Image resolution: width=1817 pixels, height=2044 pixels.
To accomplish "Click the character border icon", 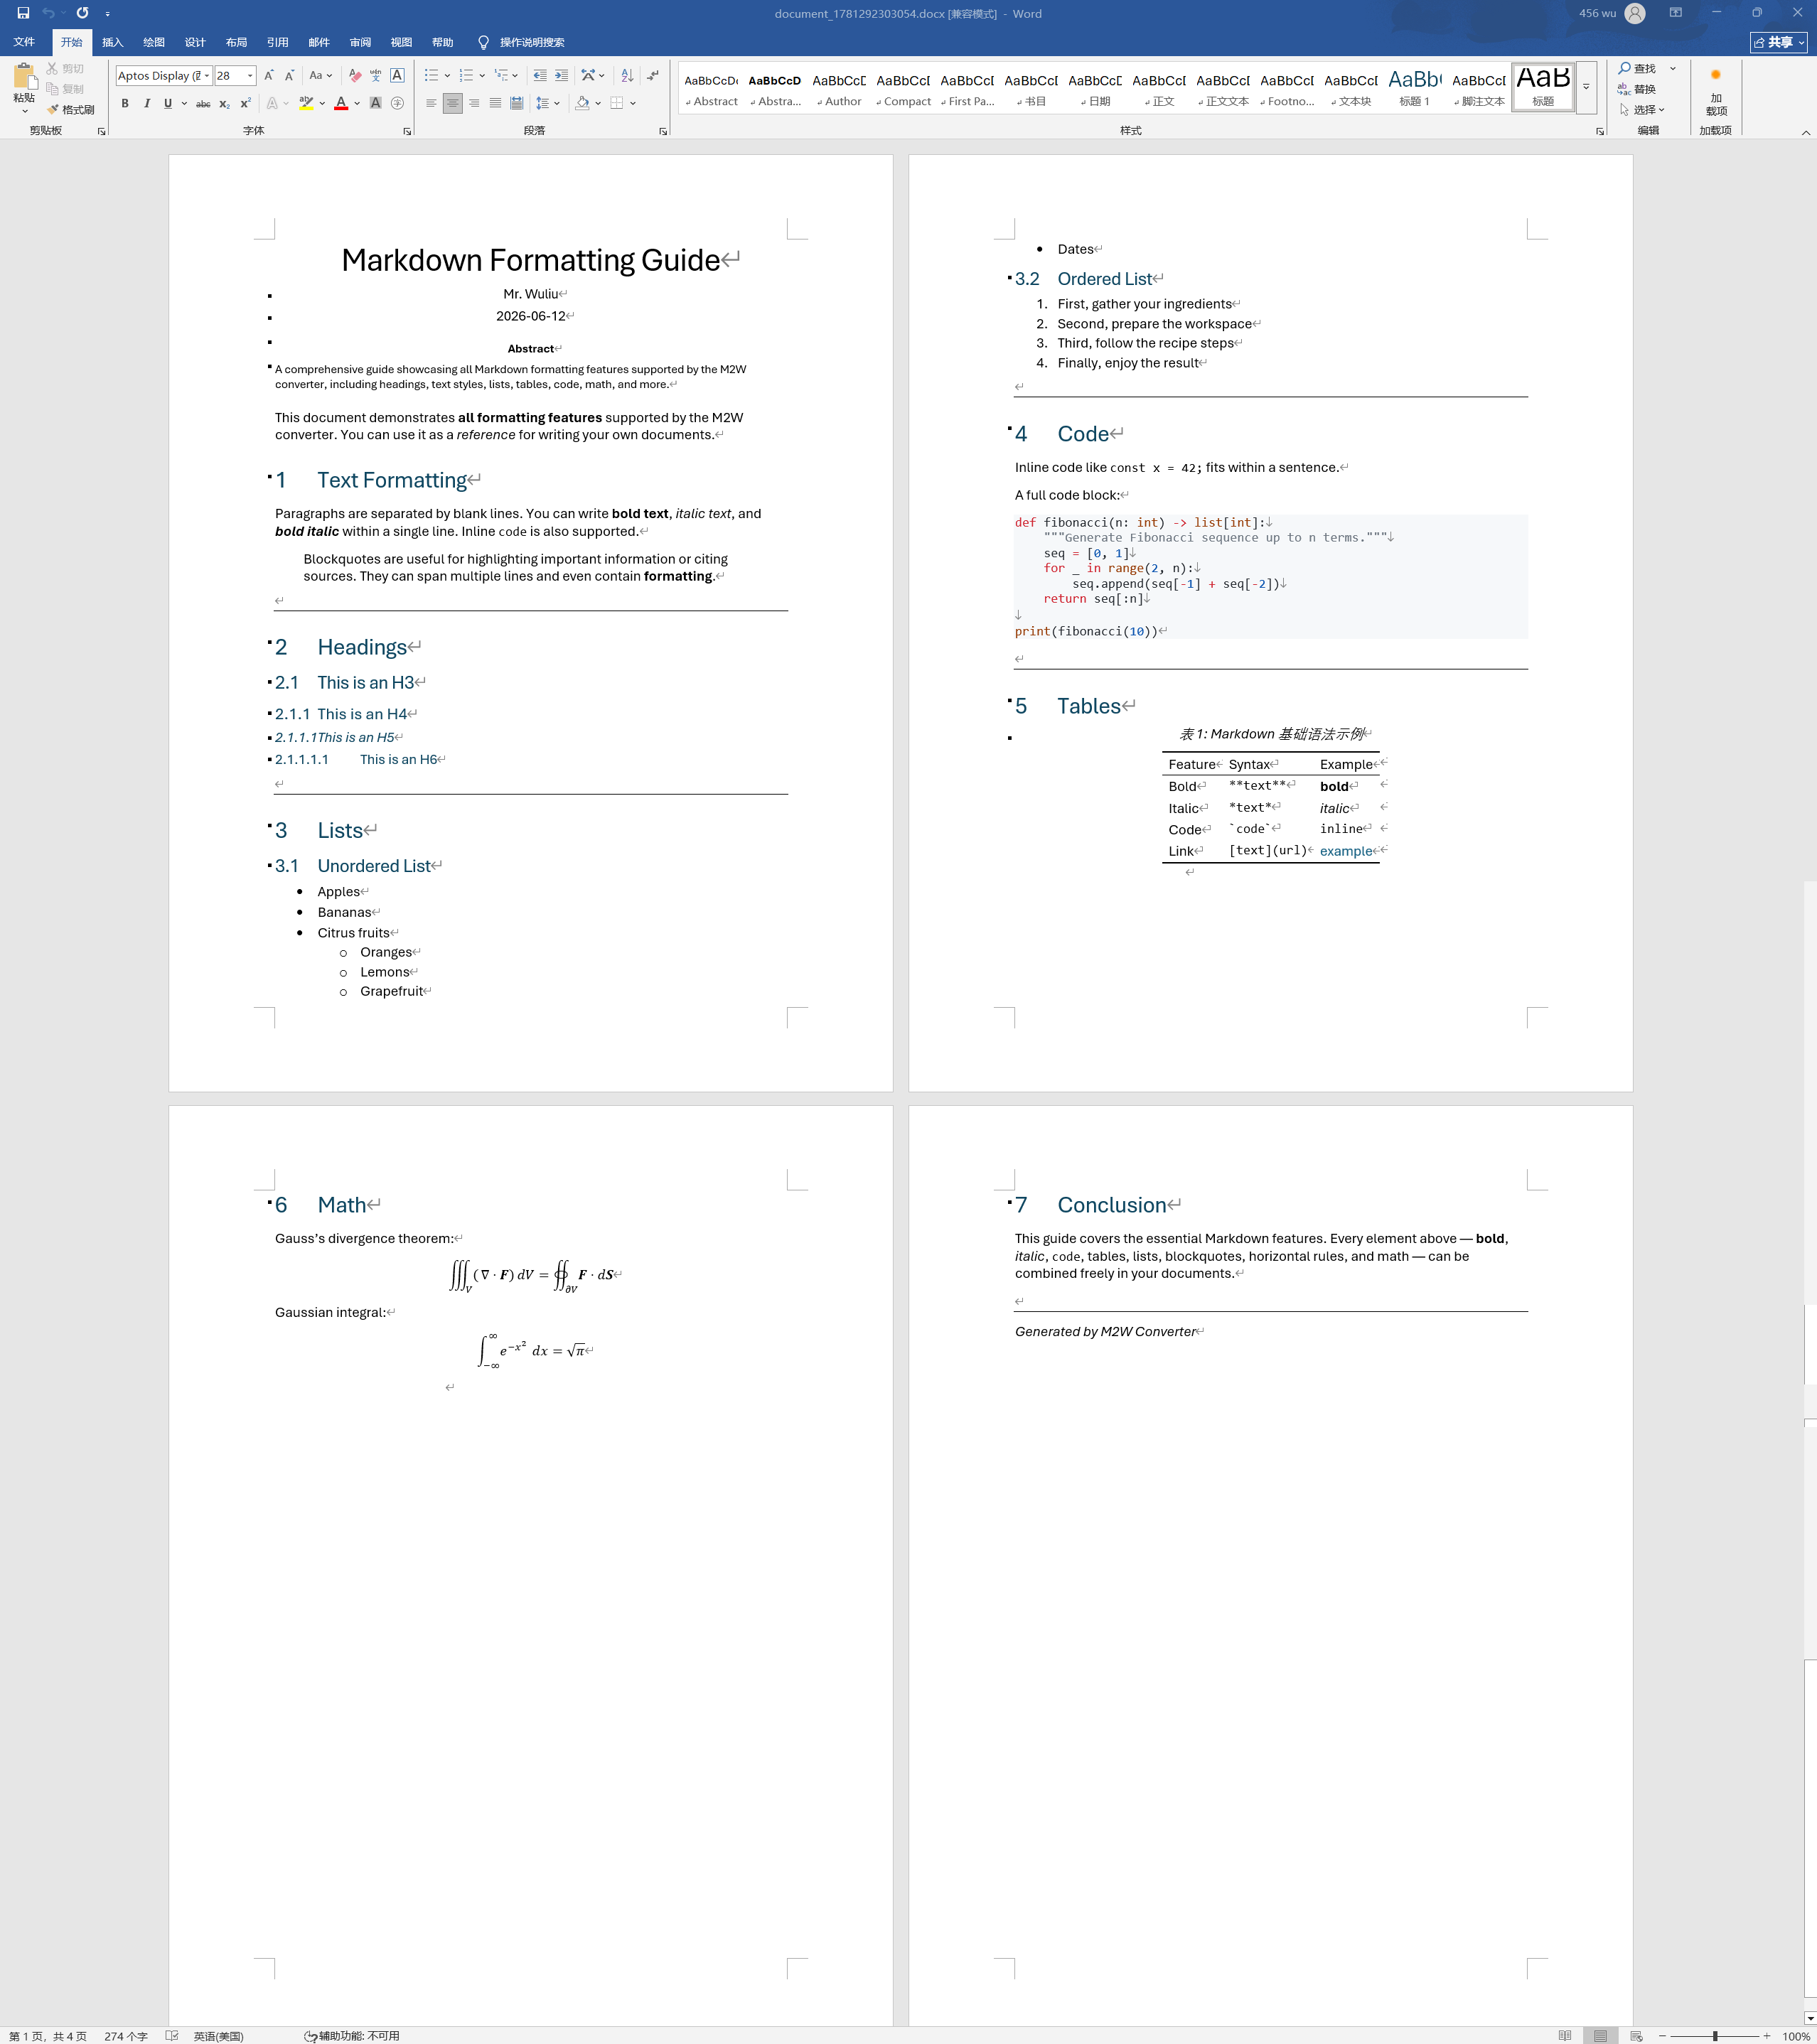I will pos(397,76).
